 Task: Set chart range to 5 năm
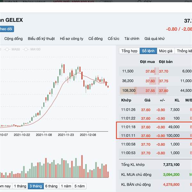[80, 186]
